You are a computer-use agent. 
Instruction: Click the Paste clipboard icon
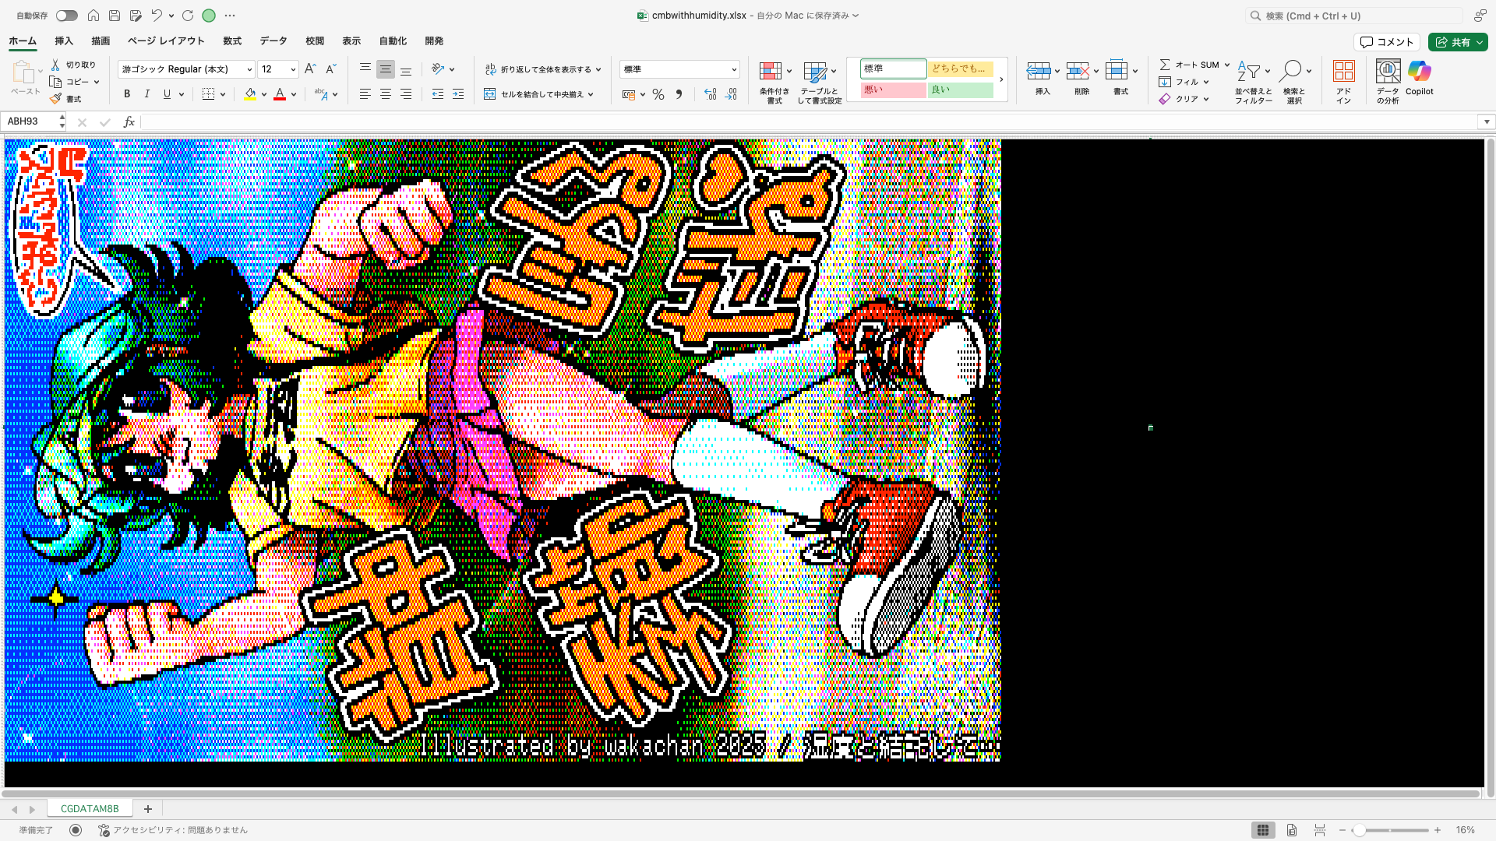coord(23,72)
